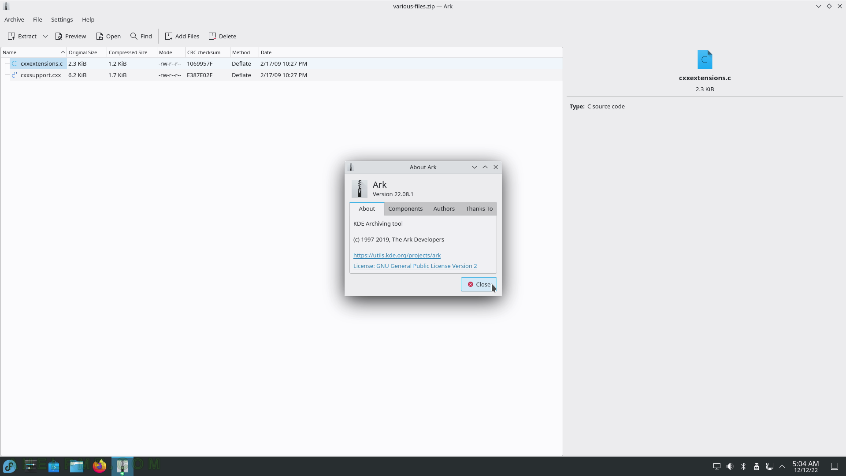Image resolution: width=846 pixels, height=476 pixels.
Task: Click CRC value 1069957F
Action: tap(200, 63)
